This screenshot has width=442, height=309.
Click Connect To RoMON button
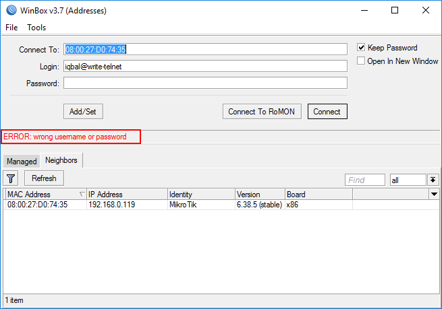point(262,112)
